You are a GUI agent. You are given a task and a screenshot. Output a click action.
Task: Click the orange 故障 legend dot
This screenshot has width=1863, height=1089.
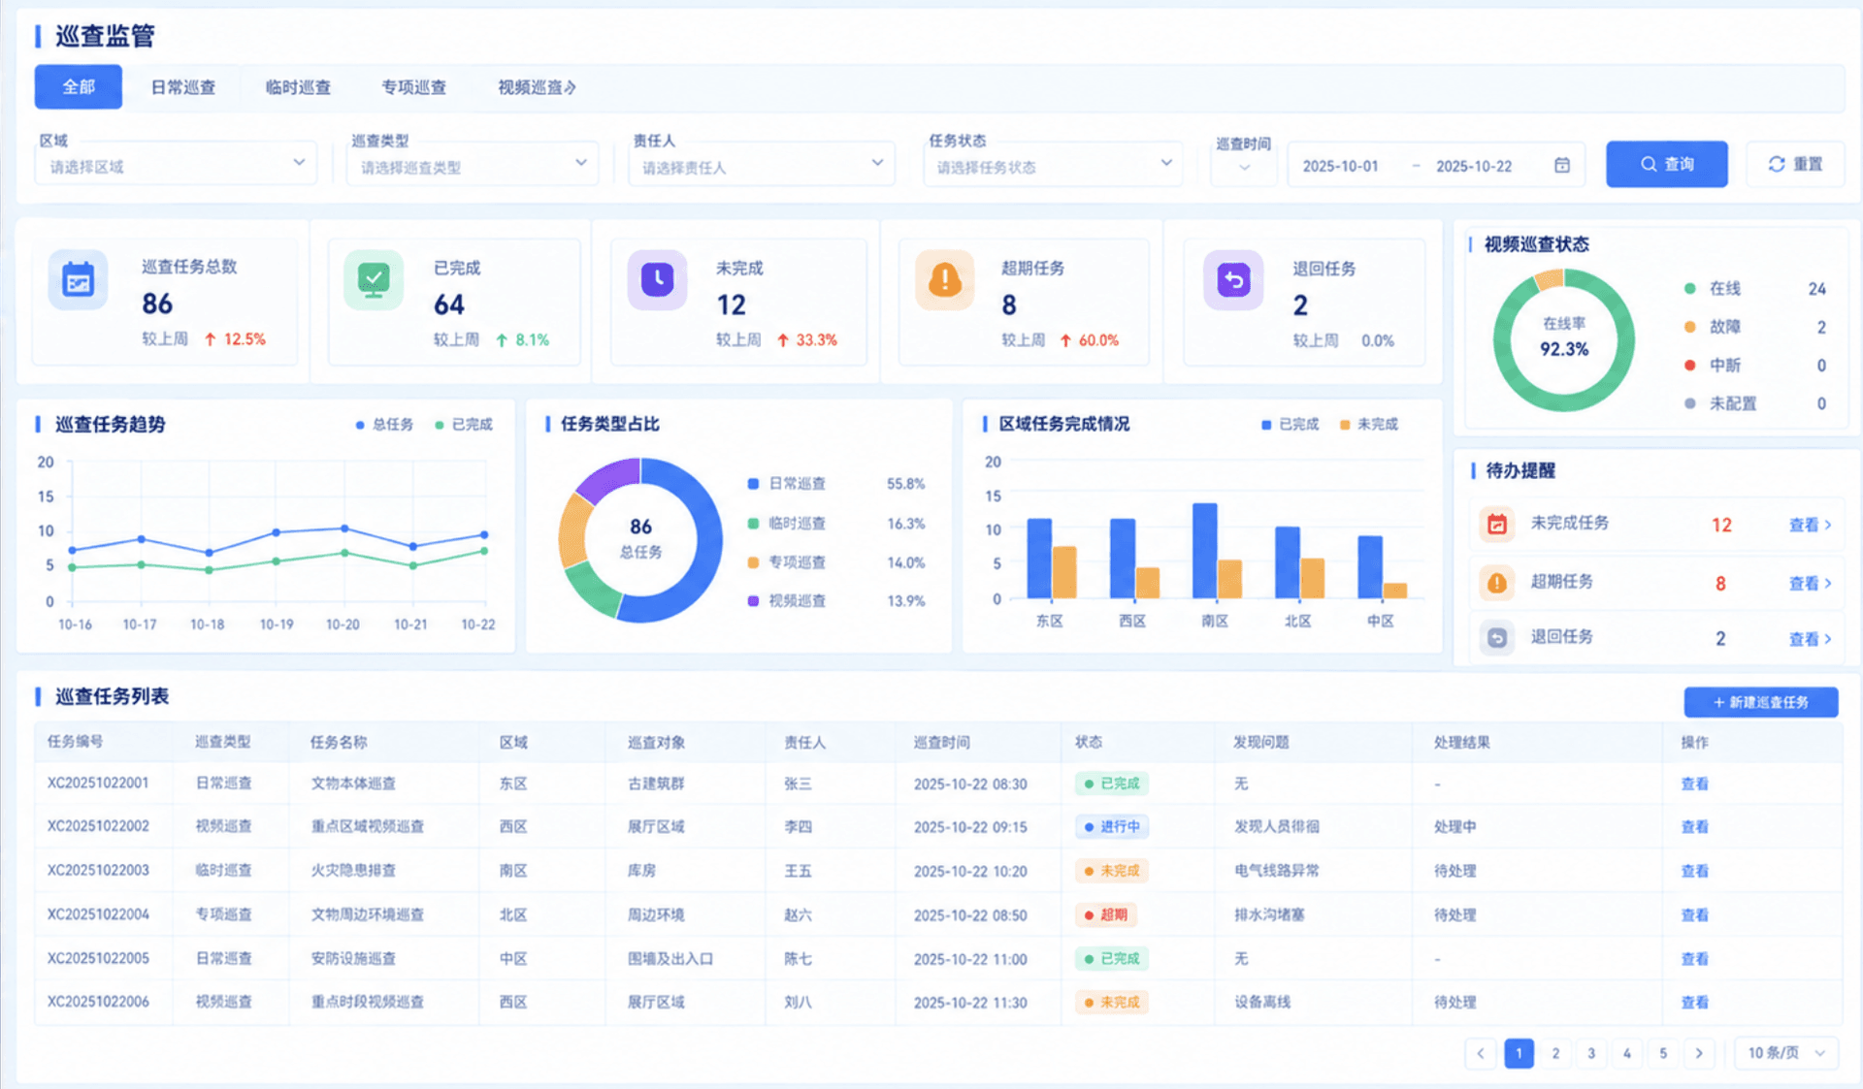click(x=1689, y=327)
